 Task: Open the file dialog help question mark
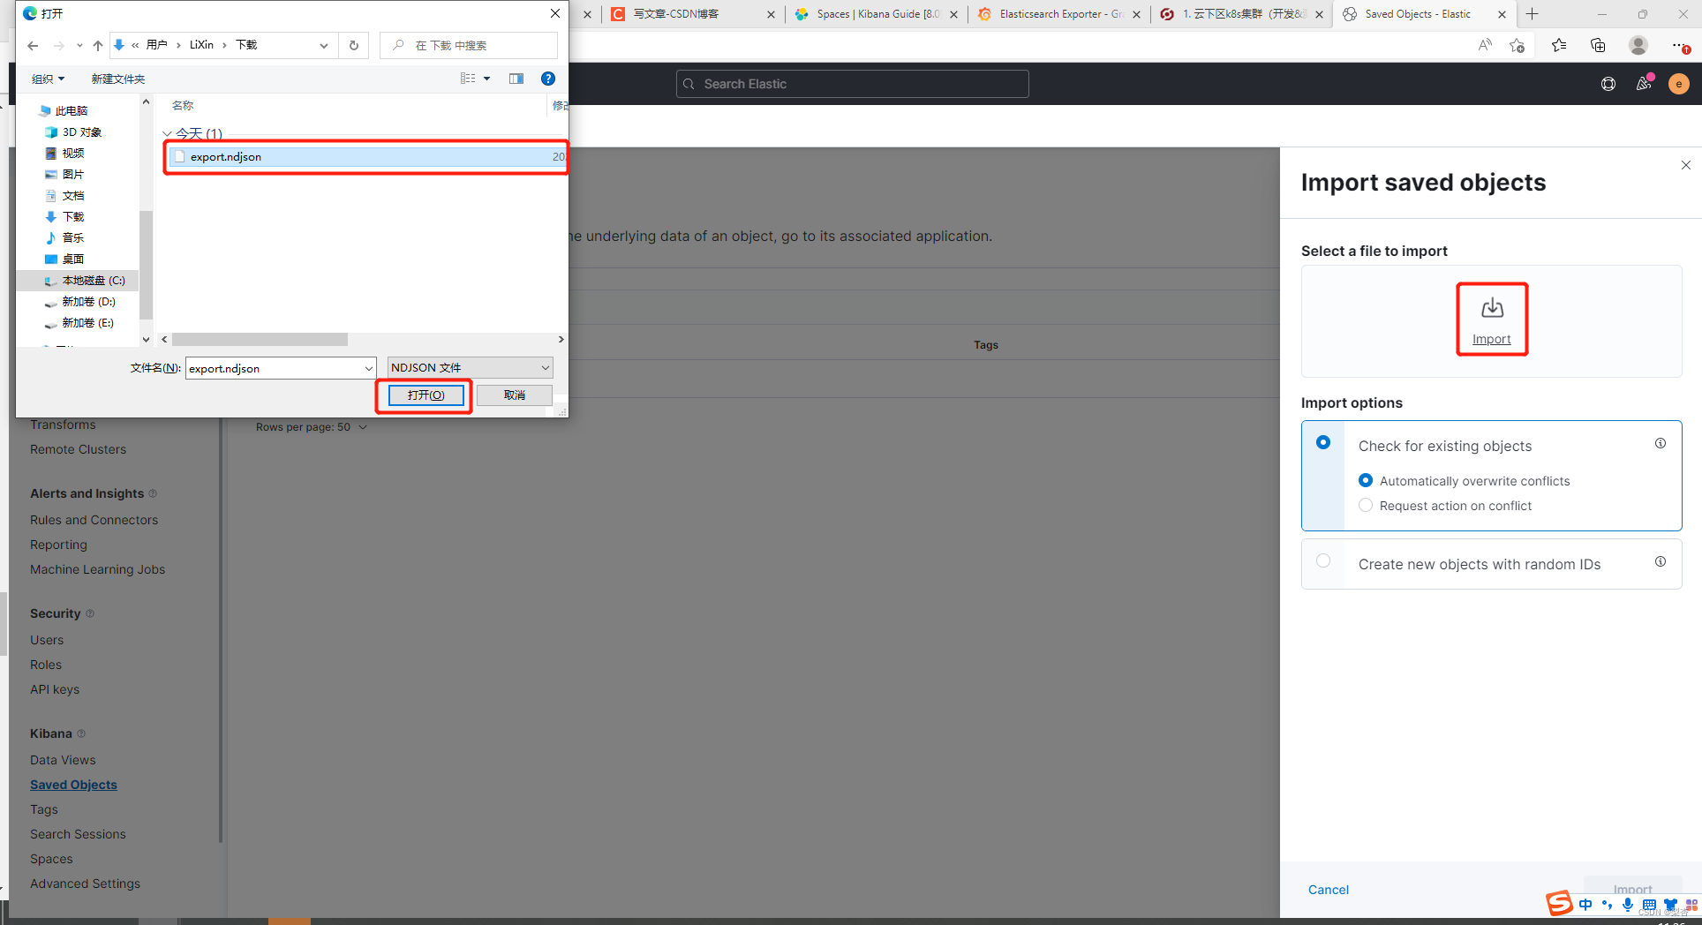(x=548, y=78)
